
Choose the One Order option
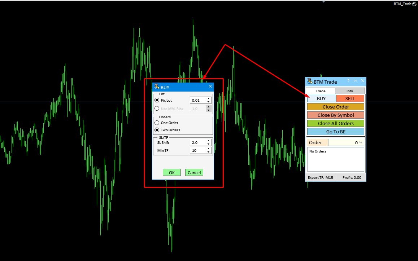(x=157, y=123)
